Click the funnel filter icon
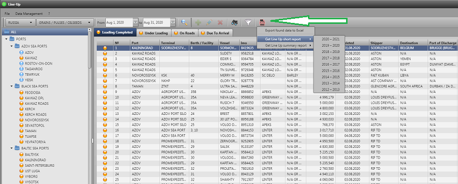 [248, 22]
